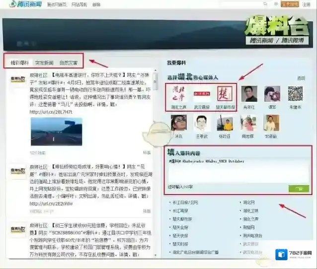Select 周思辉's avatar photo
Screen dimensions: 317x269
(248, 123)
